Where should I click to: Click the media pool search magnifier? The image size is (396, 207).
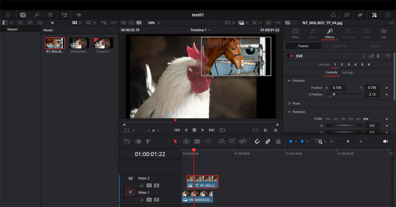tap(89, 23)
